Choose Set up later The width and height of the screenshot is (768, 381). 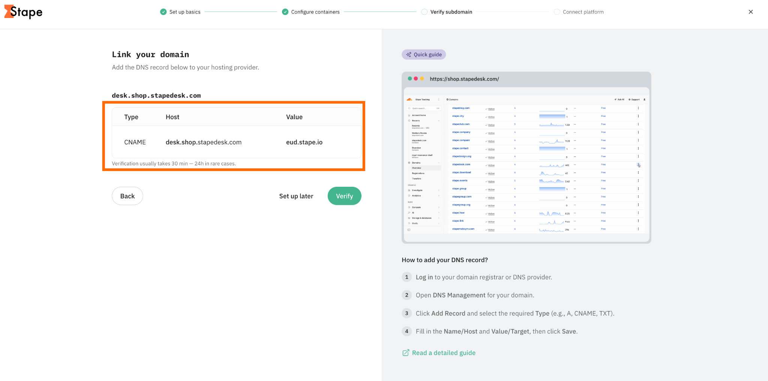pyautogui.click(x=296, y=196)
